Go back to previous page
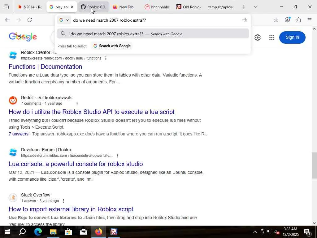This screenshot has width=317, height=238. pos(7,20)
